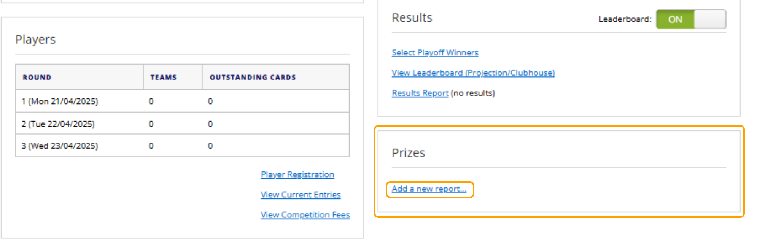Viewport: 776px width, 252px height.
Task: Click the Leaderboard label text
Action: (x=625, y=19)
